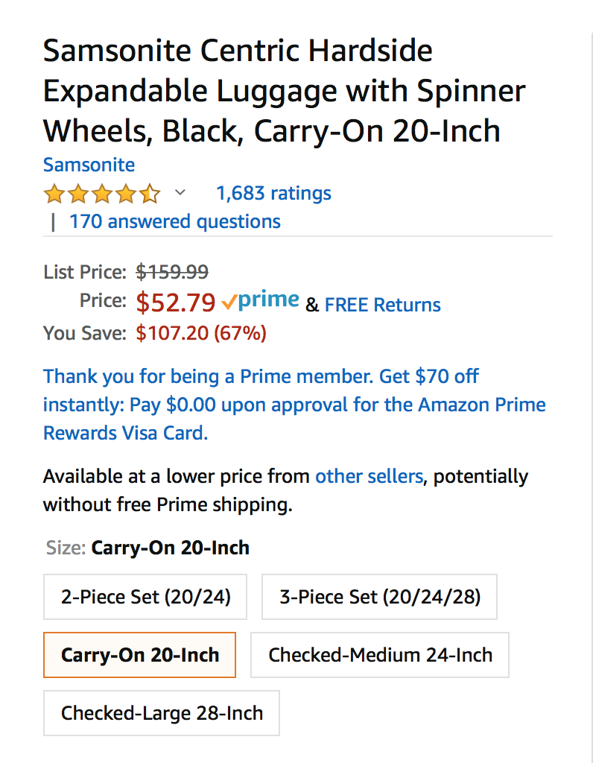This screenshot has width=593, height=763.
Task: View other sellers' offers
Action: coord(370,476)
